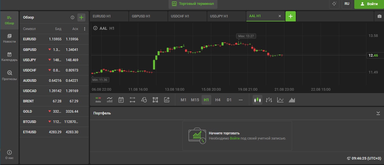
Task: Expand more timeframes with ellipsis button
Action: (240, 100)
